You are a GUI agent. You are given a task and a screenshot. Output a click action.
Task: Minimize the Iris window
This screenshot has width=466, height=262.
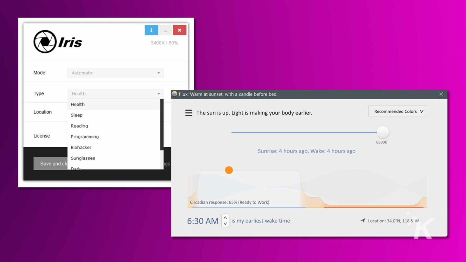[165, 30]
